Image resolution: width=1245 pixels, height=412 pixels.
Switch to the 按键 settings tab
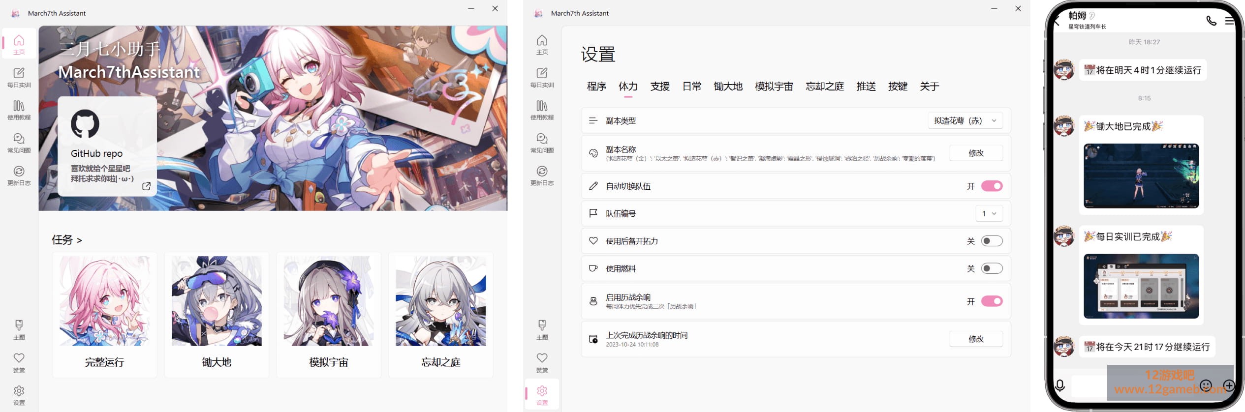click(898, 87)
